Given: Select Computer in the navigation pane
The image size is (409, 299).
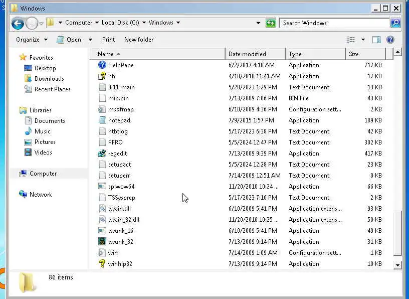Looking at the screenshot, I should pos(43,174).
